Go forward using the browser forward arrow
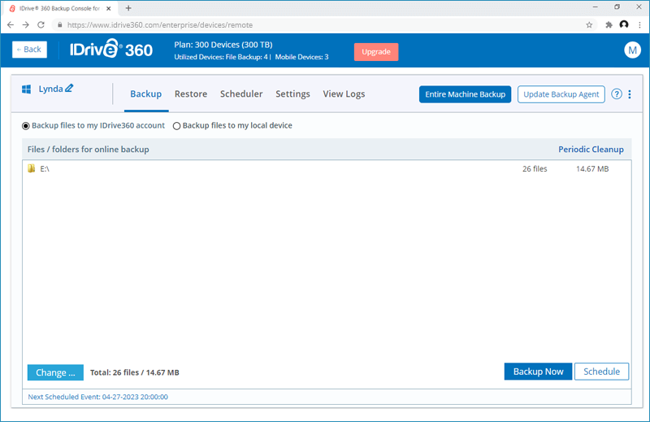Image resolution: width=650 pixels, height=422 pixels. (x=26, y=25)
